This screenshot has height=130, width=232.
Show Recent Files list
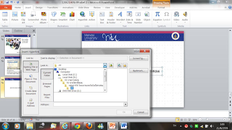pos(47,96)
